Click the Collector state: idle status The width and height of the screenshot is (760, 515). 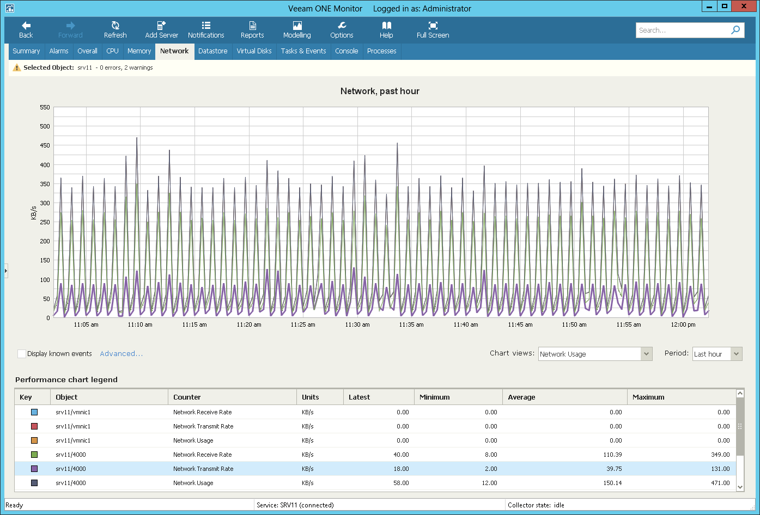(x=536, y=505)
